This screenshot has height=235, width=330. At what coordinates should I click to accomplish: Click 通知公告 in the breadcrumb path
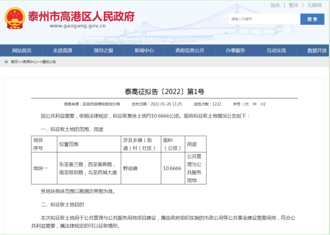click(x=49, y=62)
